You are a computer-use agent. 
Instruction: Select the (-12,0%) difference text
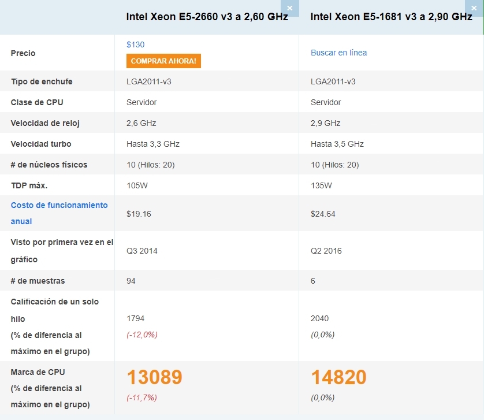tap(142, 334)
